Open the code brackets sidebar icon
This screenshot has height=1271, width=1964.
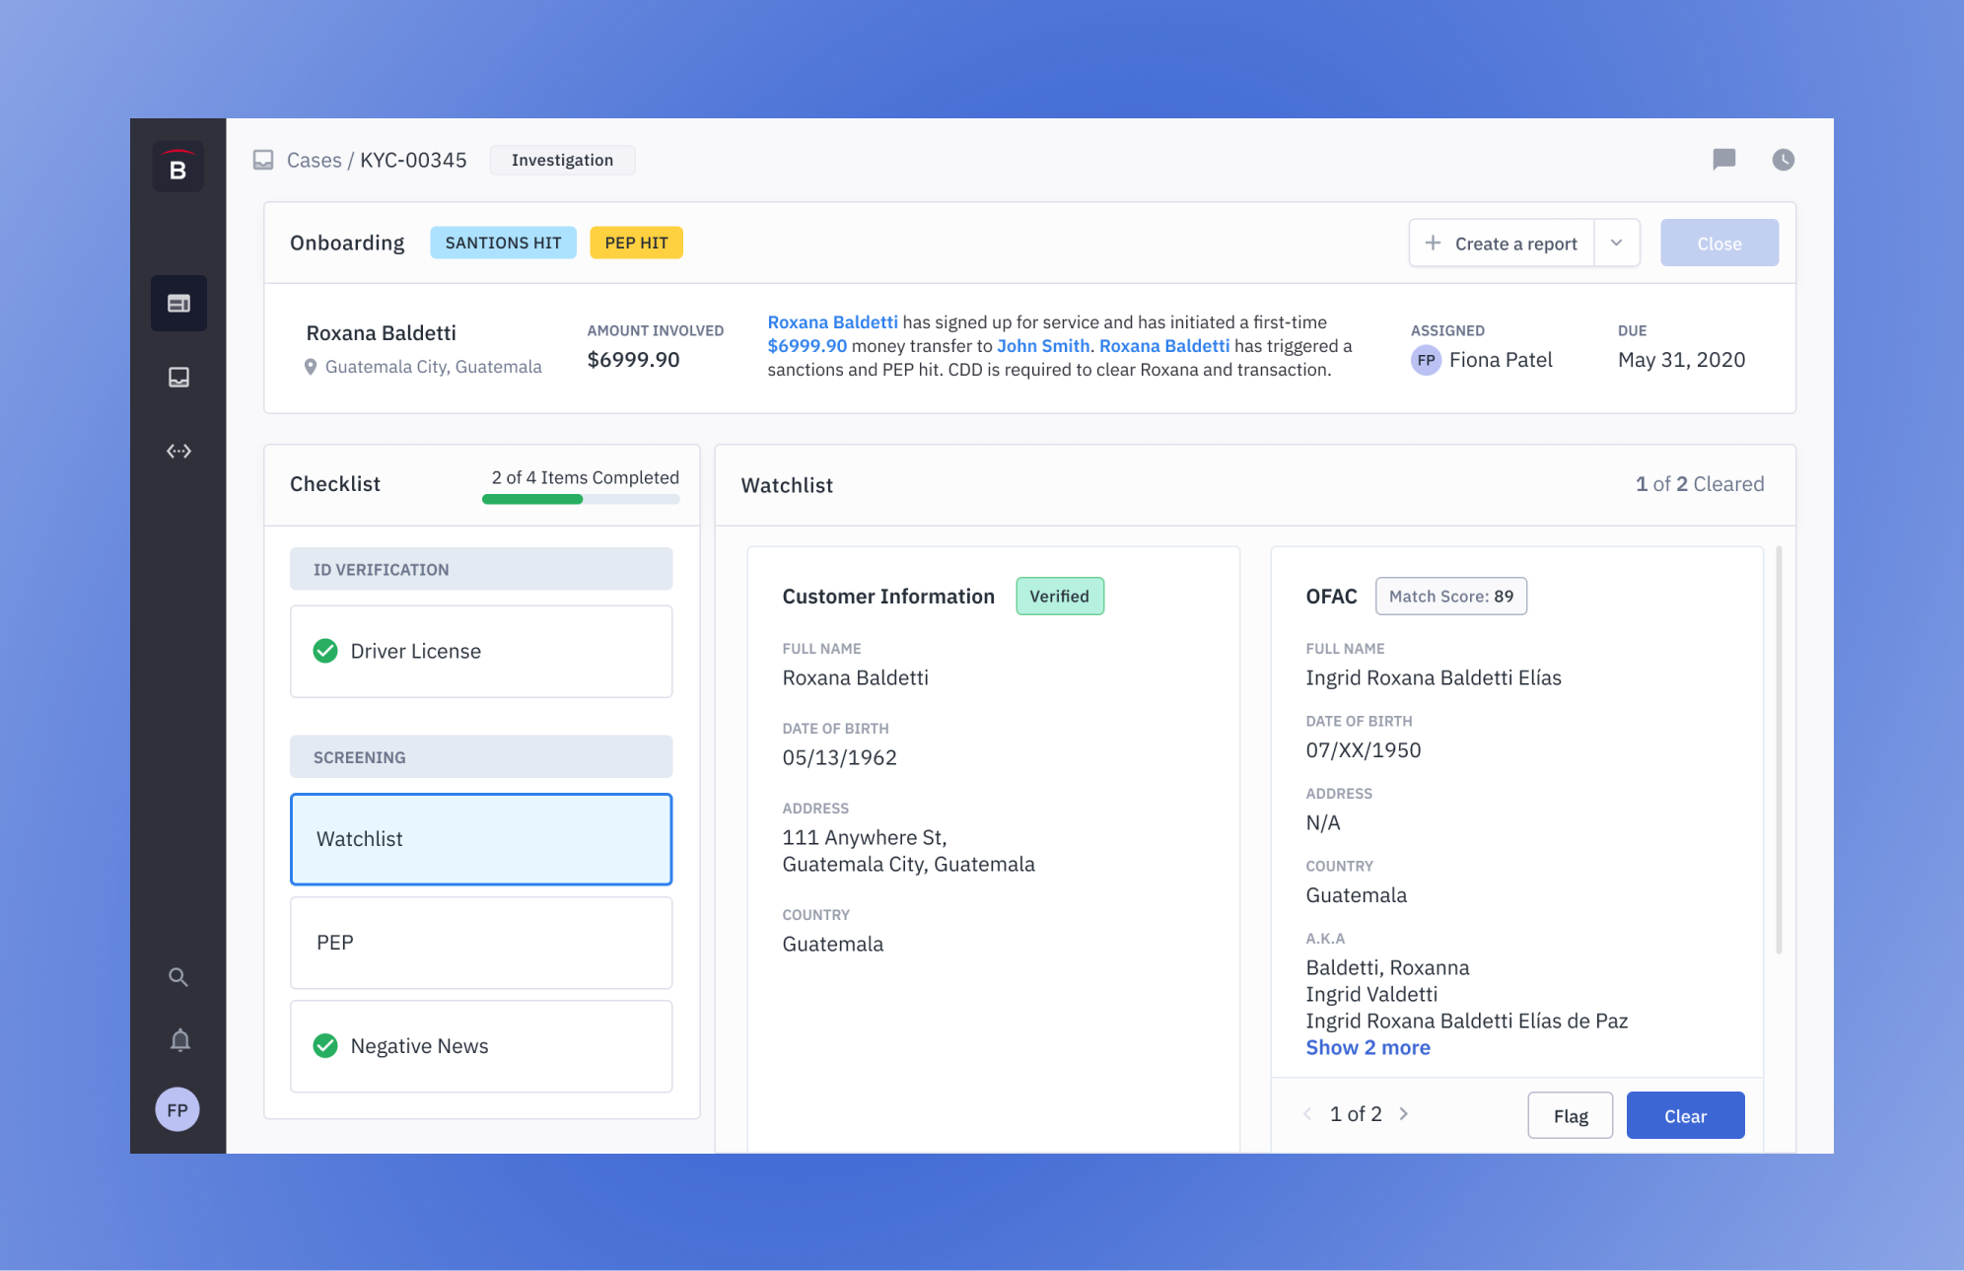coord(178,451)
